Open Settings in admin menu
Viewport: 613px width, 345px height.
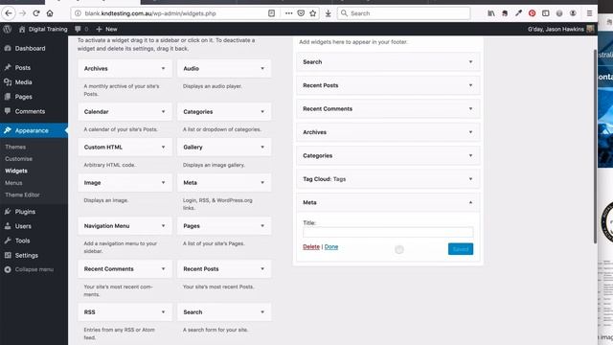pos(27,255)
